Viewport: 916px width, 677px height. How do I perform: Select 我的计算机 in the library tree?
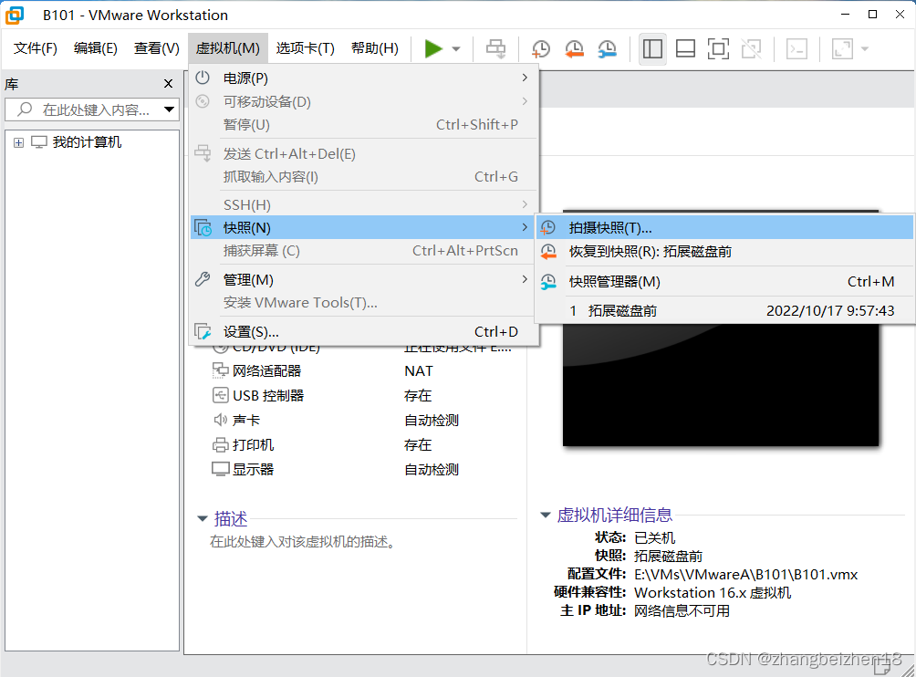87,142
